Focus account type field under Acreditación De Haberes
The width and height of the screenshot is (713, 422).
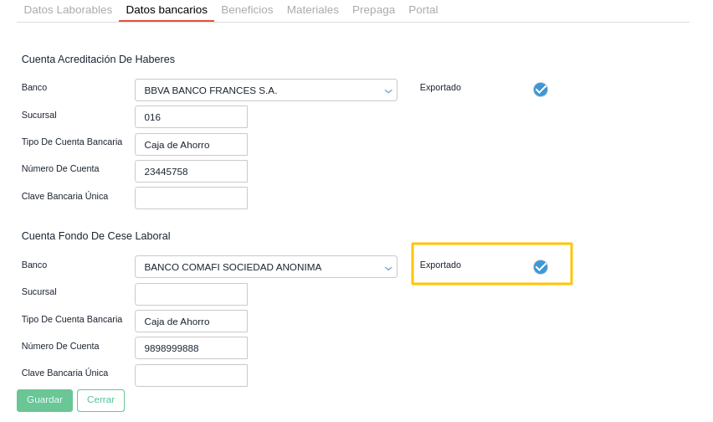tap(191, 145)
